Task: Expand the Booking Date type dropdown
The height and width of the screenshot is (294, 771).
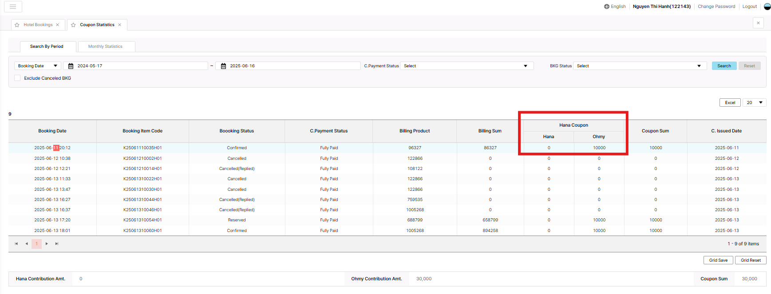Action: click(37, 66)
